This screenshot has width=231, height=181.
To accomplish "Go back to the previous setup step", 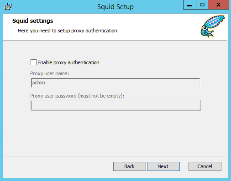I will 130,166.
